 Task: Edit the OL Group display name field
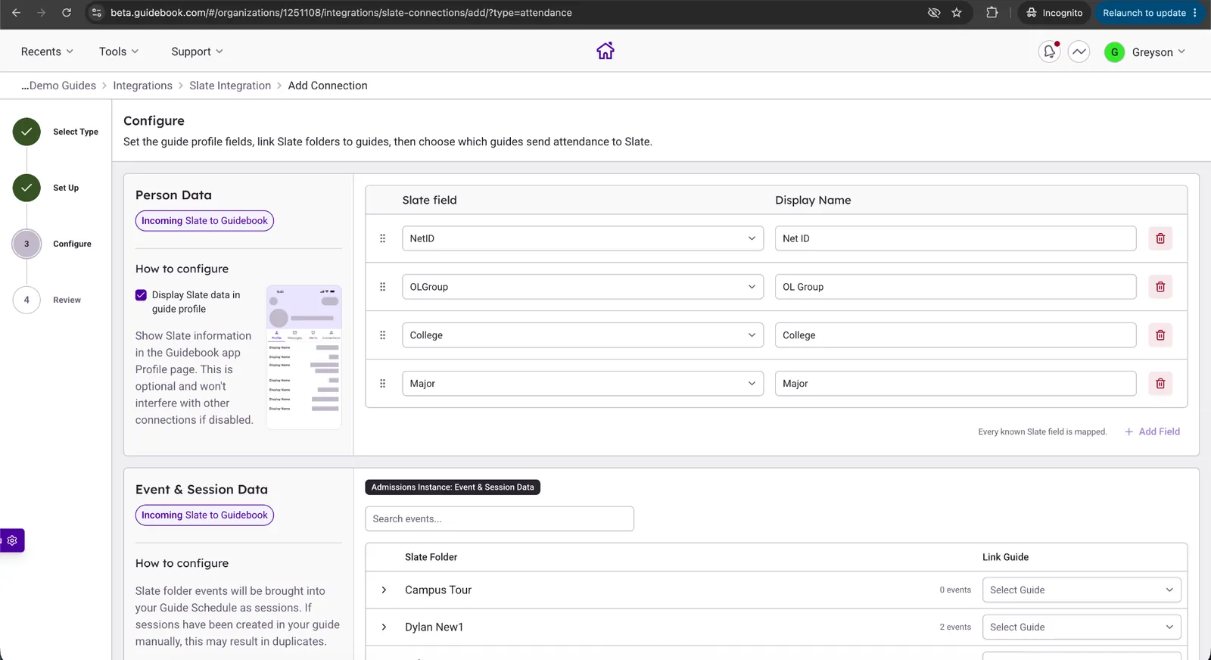click(955, 287)
